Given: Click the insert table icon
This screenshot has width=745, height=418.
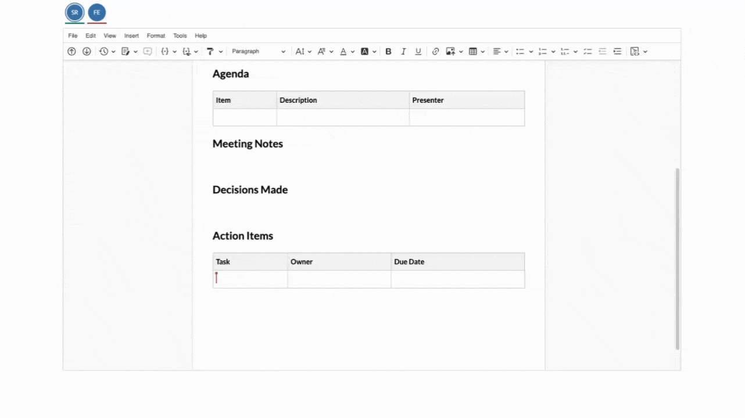Looking at the screenshot, I should point(473,52).
